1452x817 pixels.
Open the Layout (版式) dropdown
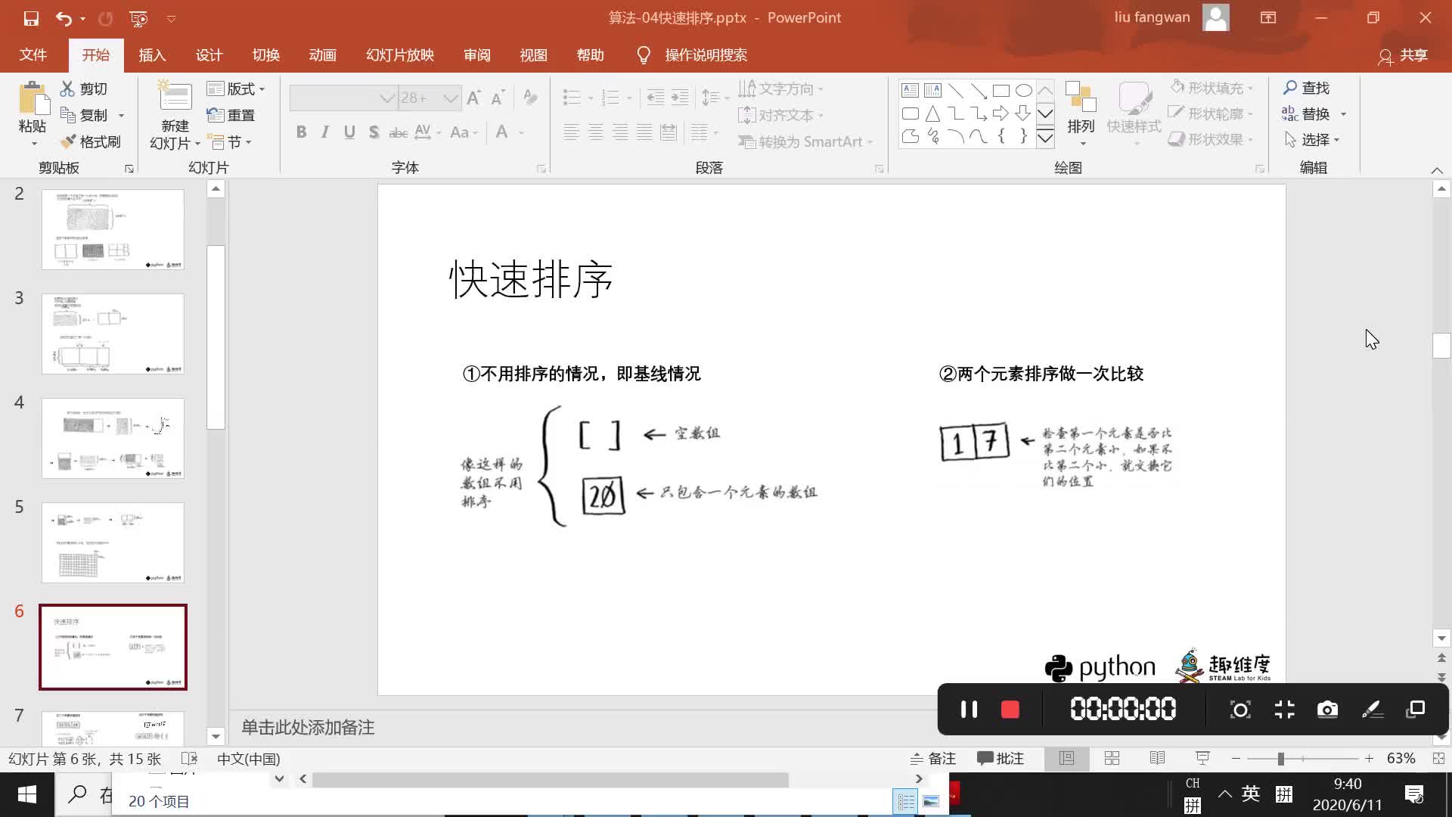point(237,89)
